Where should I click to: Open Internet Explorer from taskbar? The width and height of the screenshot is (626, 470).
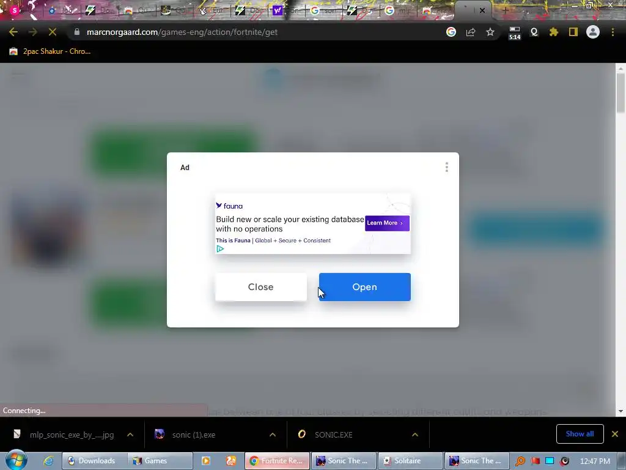[x=48, y=461]
